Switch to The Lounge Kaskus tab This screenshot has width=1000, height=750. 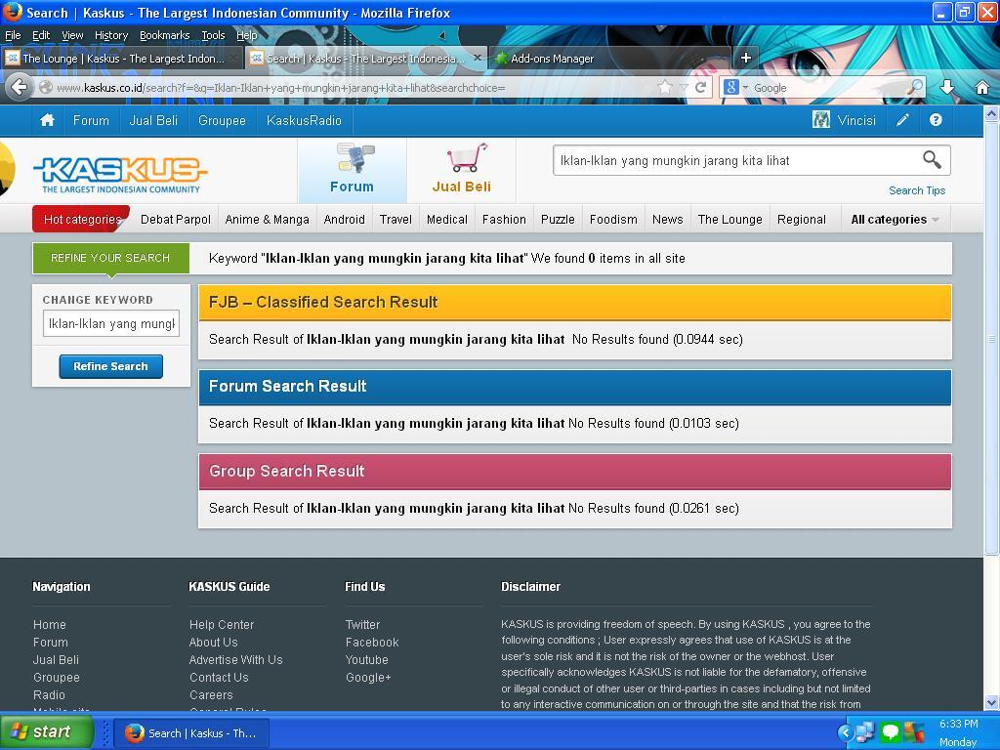pyautogui.click(x=121, y=58)
